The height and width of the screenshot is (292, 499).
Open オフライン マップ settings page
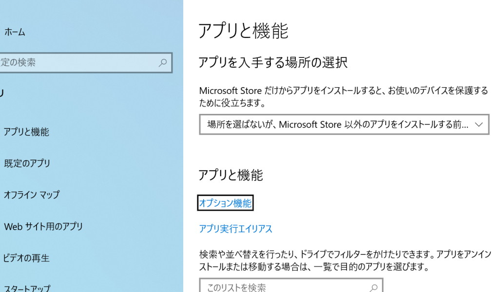point(31,195)
